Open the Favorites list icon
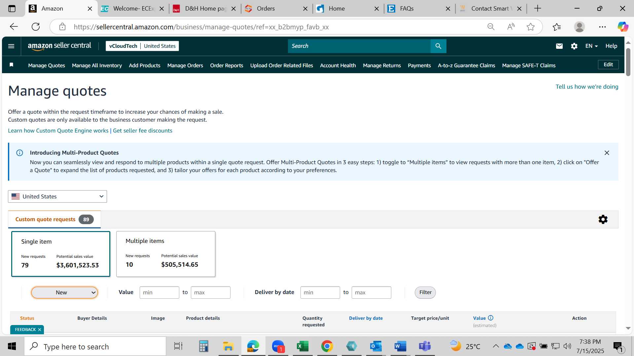The height and width of the screenshot is (356, 634). pyautogui.click(x=557, y=27)
